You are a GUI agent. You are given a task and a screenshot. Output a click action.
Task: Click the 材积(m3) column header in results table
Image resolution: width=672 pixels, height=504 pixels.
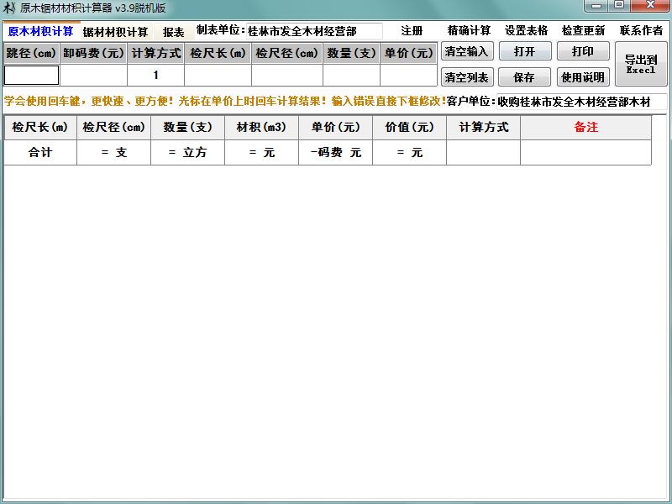[x=261, y=128]
